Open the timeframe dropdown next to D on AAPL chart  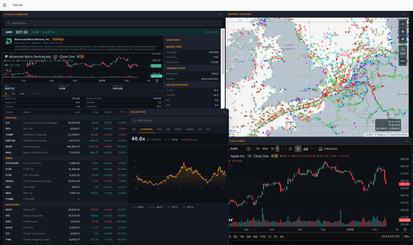coord(282,149)
